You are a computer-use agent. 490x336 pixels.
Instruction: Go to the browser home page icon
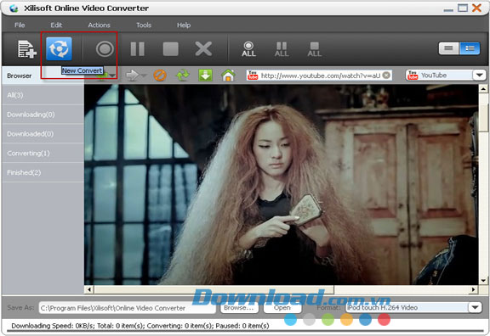click(228, 76)
